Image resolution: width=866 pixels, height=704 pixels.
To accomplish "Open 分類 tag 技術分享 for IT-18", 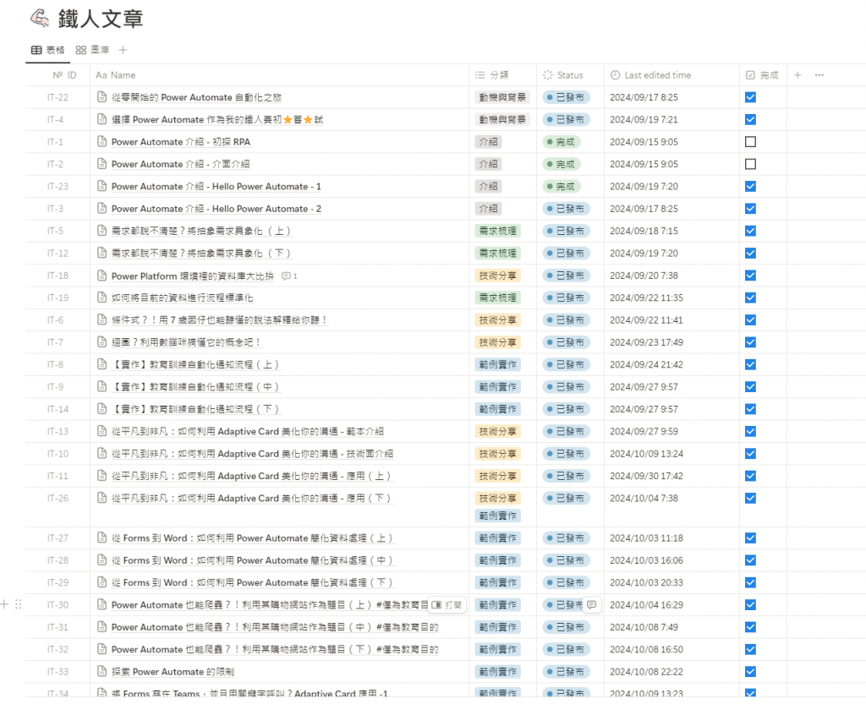I will [497, 276].
